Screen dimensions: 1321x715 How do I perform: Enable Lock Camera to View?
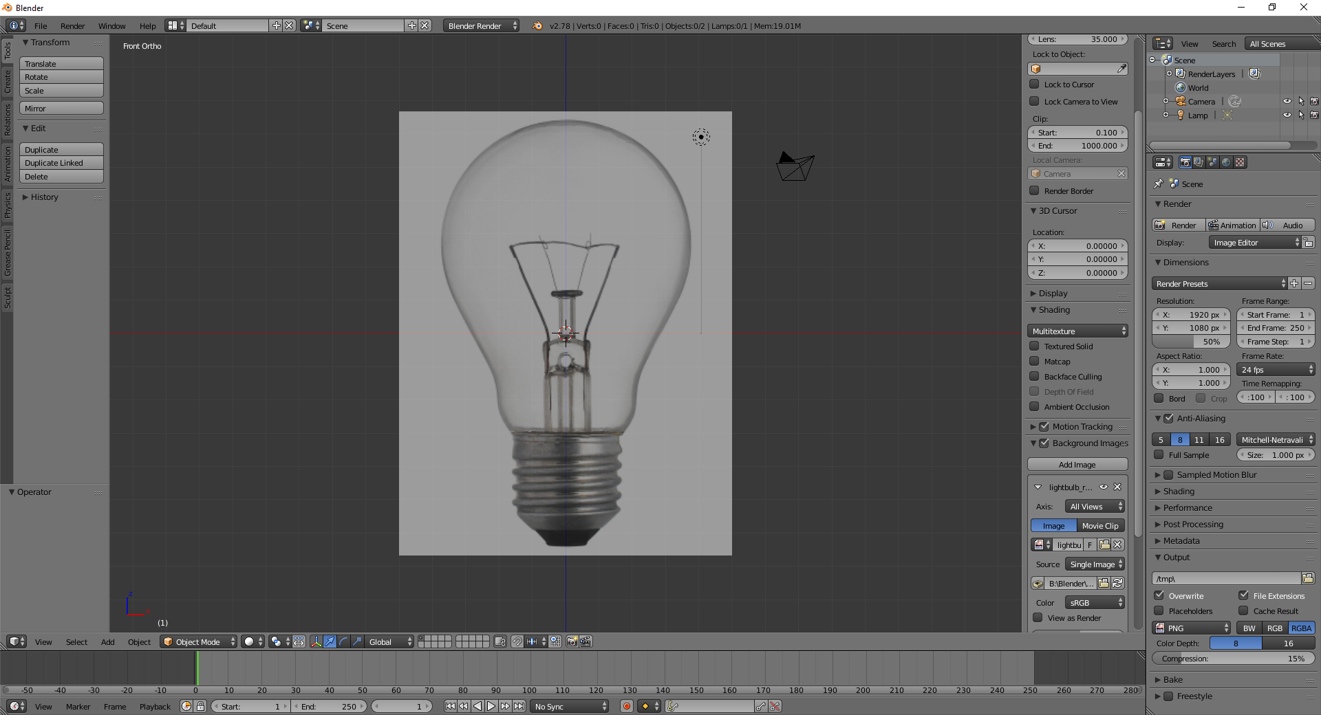tap(1035, 101)
